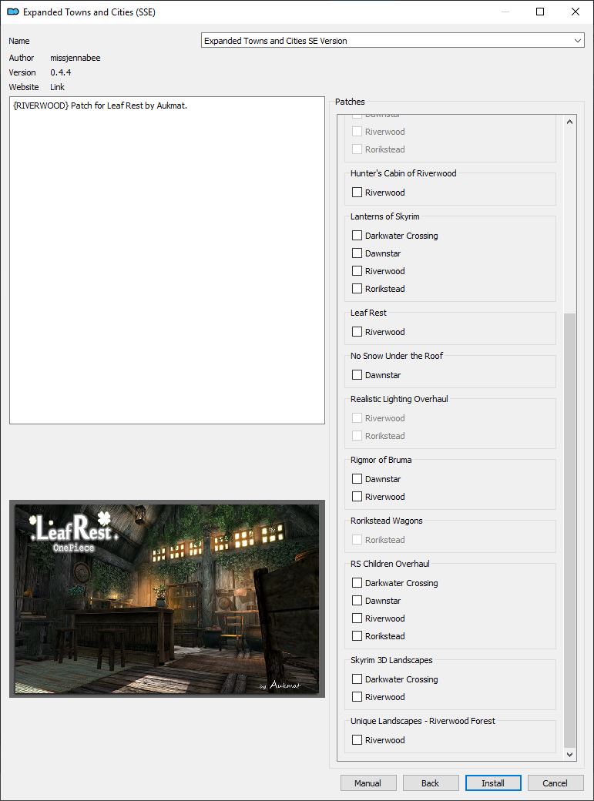The height and width of the screenshot is (801, 594).
Task: Click the Leaf Rest preview image
Action: point(167,598)
